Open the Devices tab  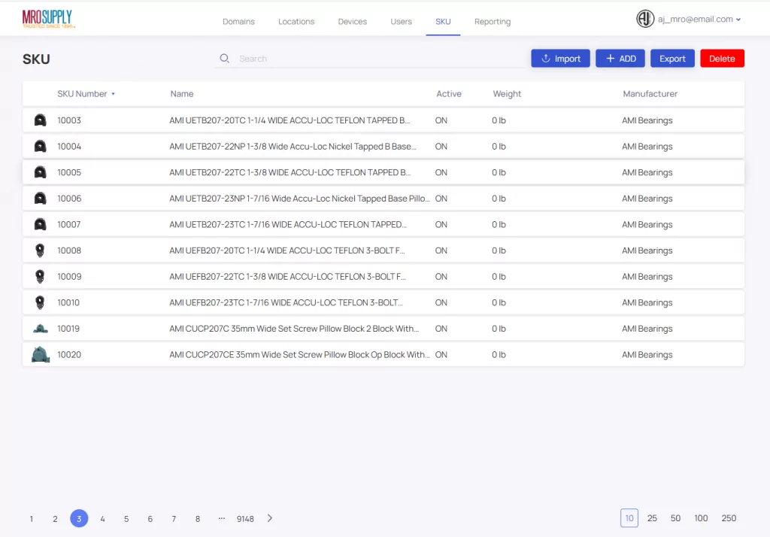(353, 22)
